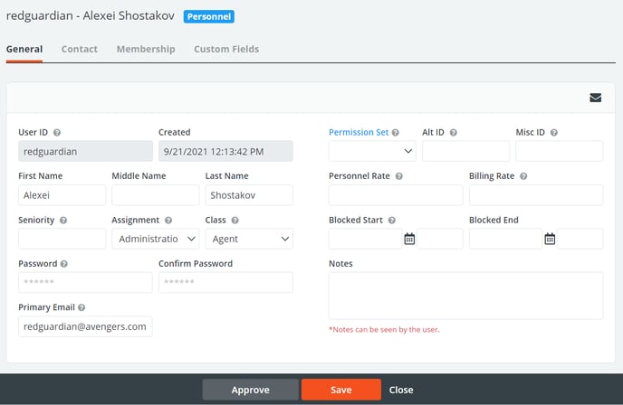Screen dimensions: 623x405
Task: Click the envelope email icon
Action: (x=595, y=98)
